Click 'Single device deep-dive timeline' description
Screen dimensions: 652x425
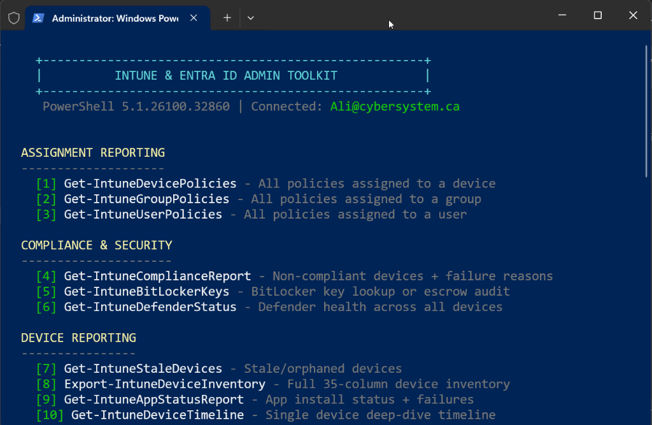(381, 415)
